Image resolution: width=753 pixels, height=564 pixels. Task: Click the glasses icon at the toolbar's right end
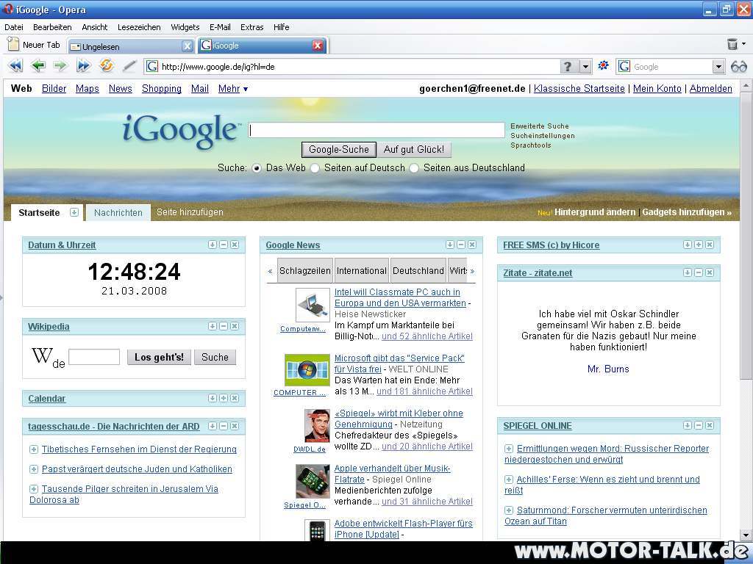point(738,67)
